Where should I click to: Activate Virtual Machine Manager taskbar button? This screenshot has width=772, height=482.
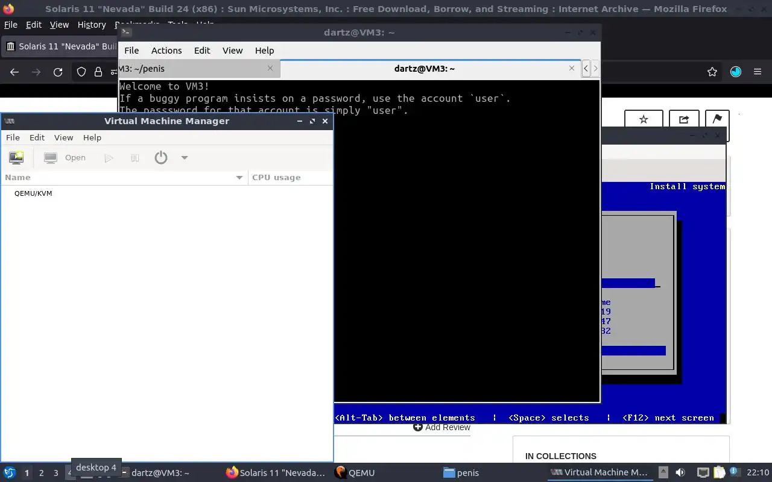tap(600, 473)
